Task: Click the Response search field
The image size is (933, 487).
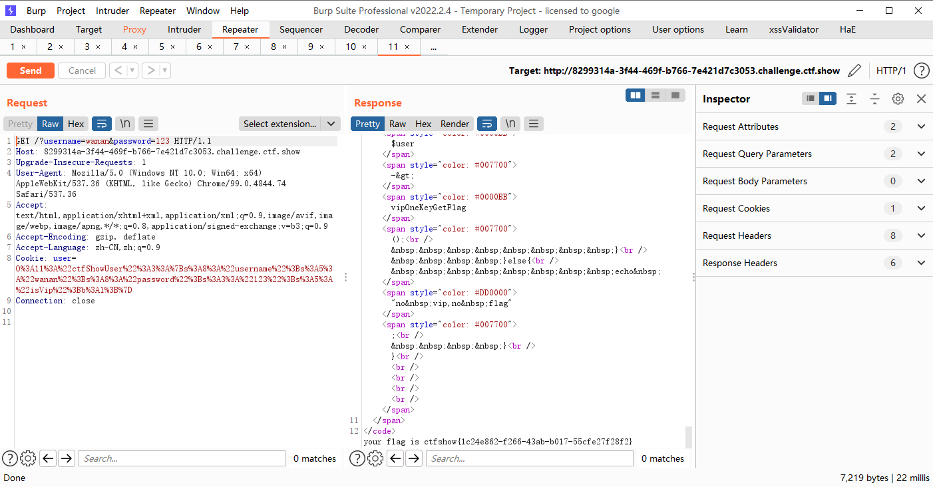Action: 530,458
